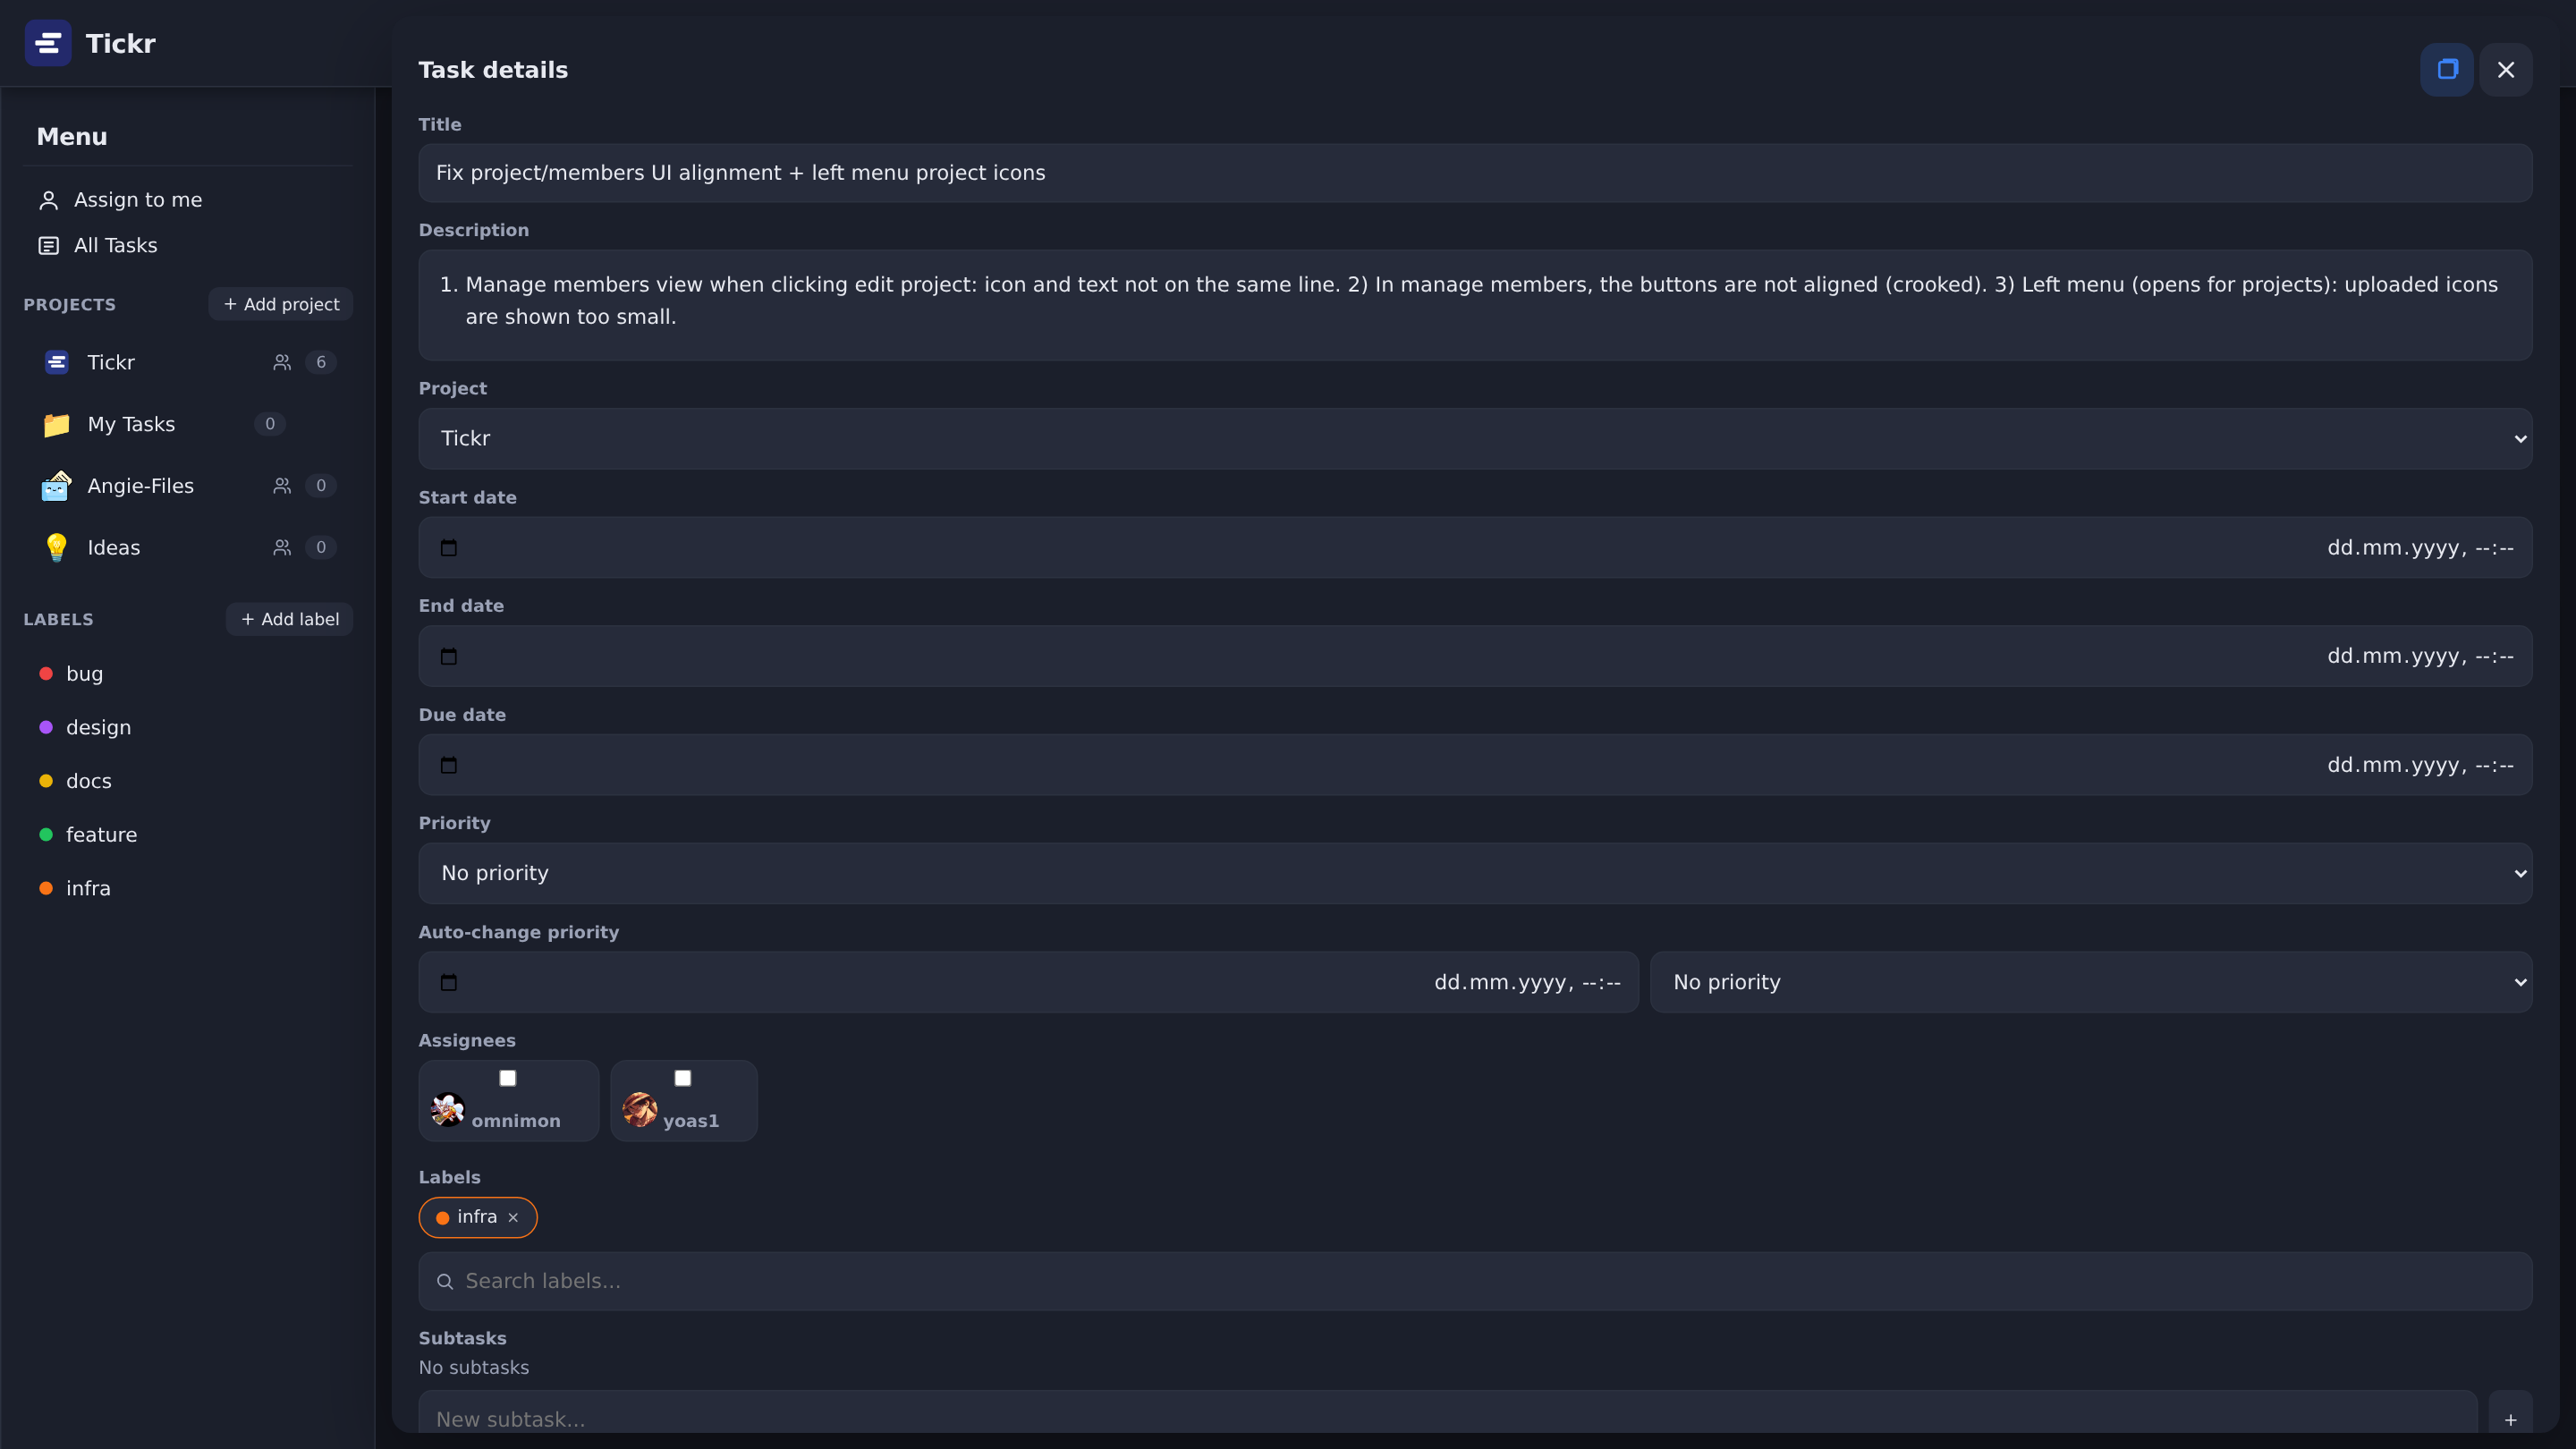Viewport: 2576px width, 1449px height.
Task: Open the Auto-change priority level dropdown
Action: 2091,982
